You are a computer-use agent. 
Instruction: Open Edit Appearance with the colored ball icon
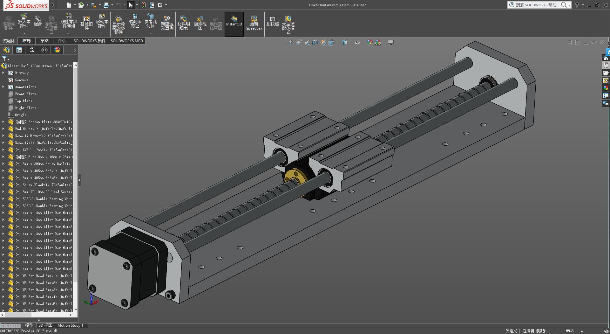coord(369,42)
